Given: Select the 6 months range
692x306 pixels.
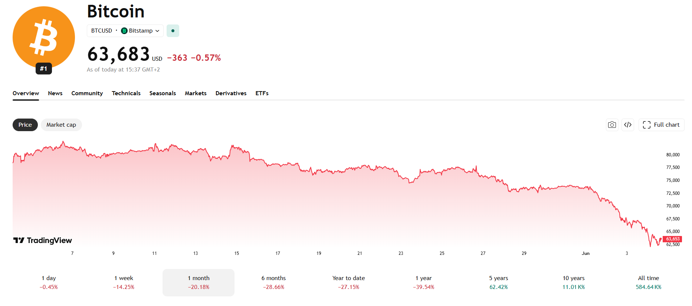Looking at the screenshot, I should [x=273, y=283].
